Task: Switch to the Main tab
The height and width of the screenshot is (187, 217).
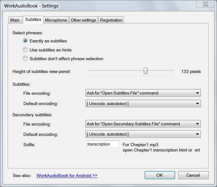Action: (15, 20)
